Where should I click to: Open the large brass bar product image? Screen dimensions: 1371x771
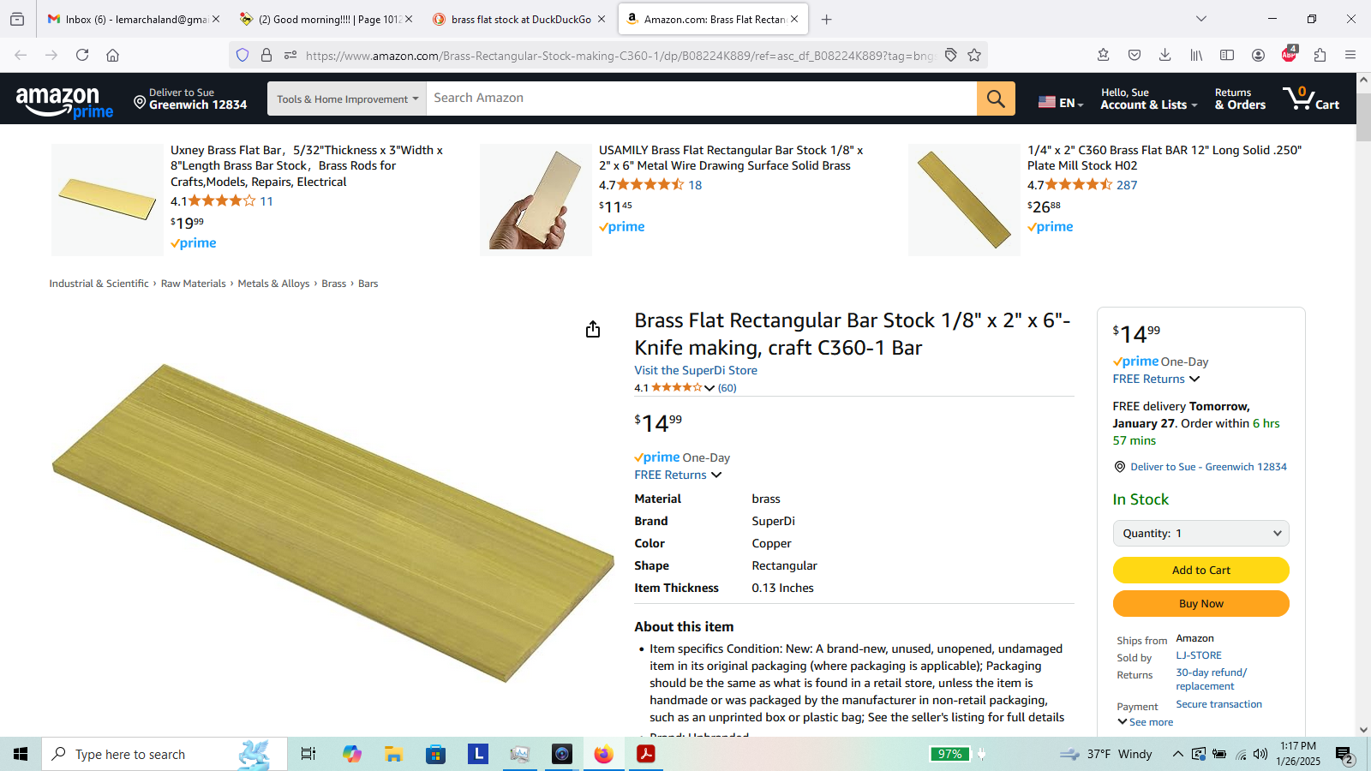coord(332,523)
